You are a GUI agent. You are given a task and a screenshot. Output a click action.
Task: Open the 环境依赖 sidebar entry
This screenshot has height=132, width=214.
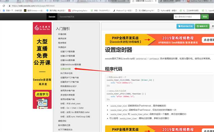pyautogui.click(x=62, y=34)
